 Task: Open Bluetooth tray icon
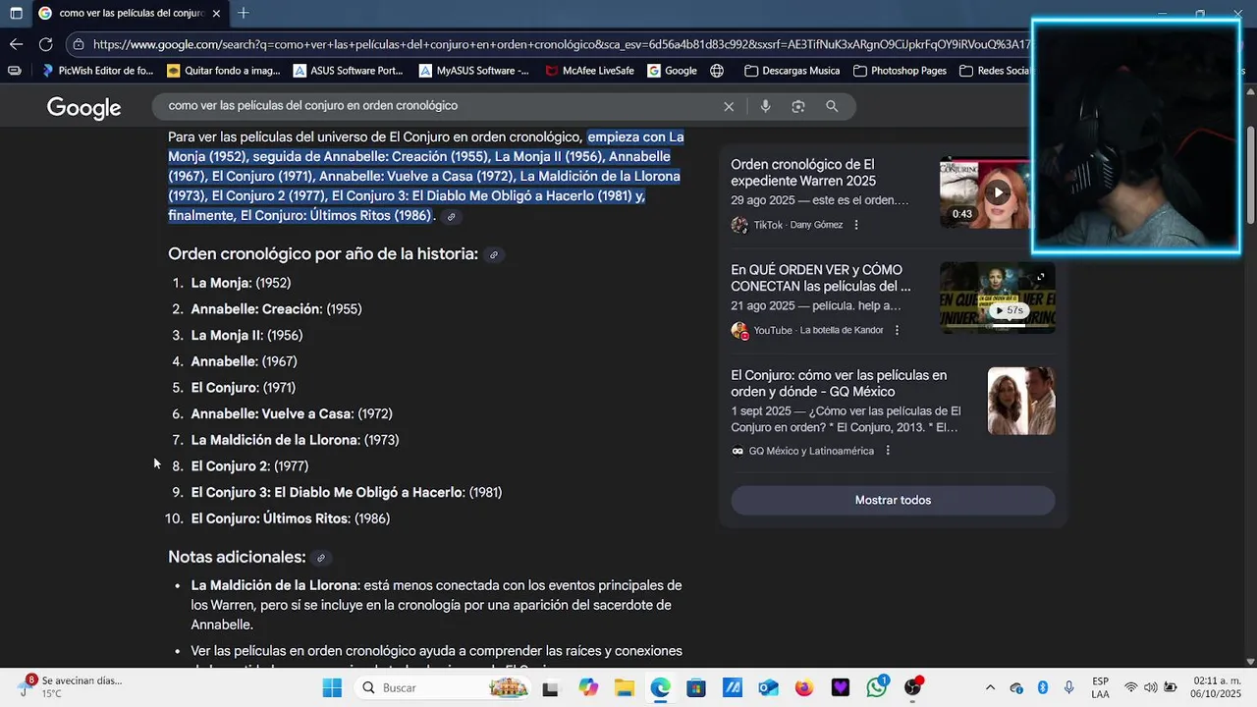coord(1043,687)
